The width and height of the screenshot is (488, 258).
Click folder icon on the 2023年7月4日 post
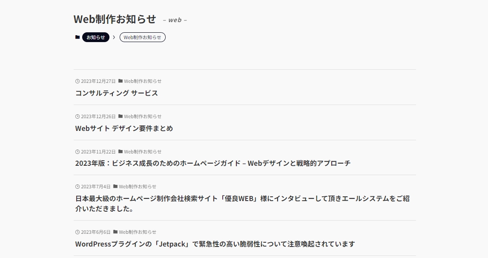pyautogui.click(x=115, y=186)
